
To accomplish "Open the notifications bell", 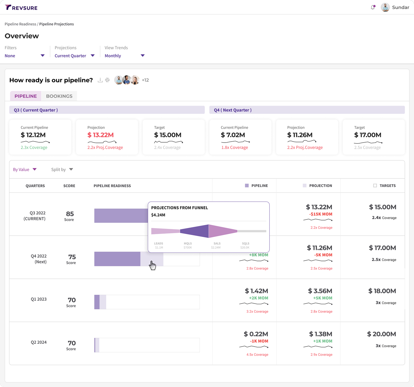I will [x=373, y=7].
